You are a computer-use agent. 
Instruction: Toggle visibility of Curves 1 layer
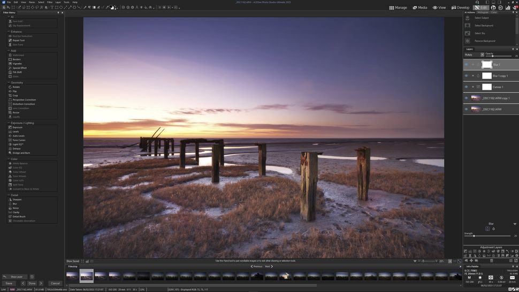click(467, 87)
